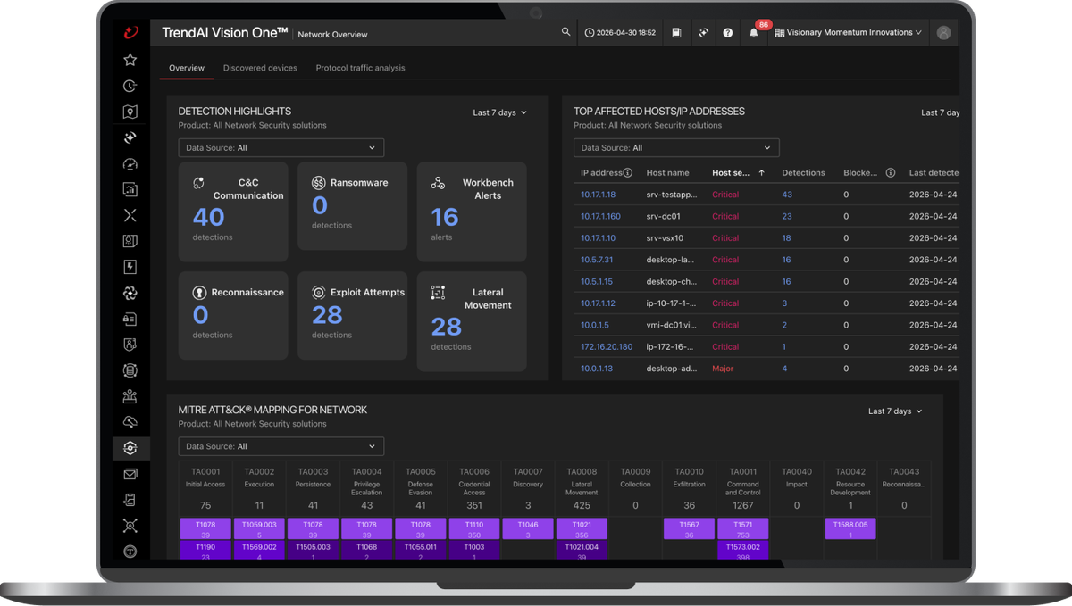The image size is (1072, 606).
Task: Sort by the Detections column header
Action: [803, 173]
